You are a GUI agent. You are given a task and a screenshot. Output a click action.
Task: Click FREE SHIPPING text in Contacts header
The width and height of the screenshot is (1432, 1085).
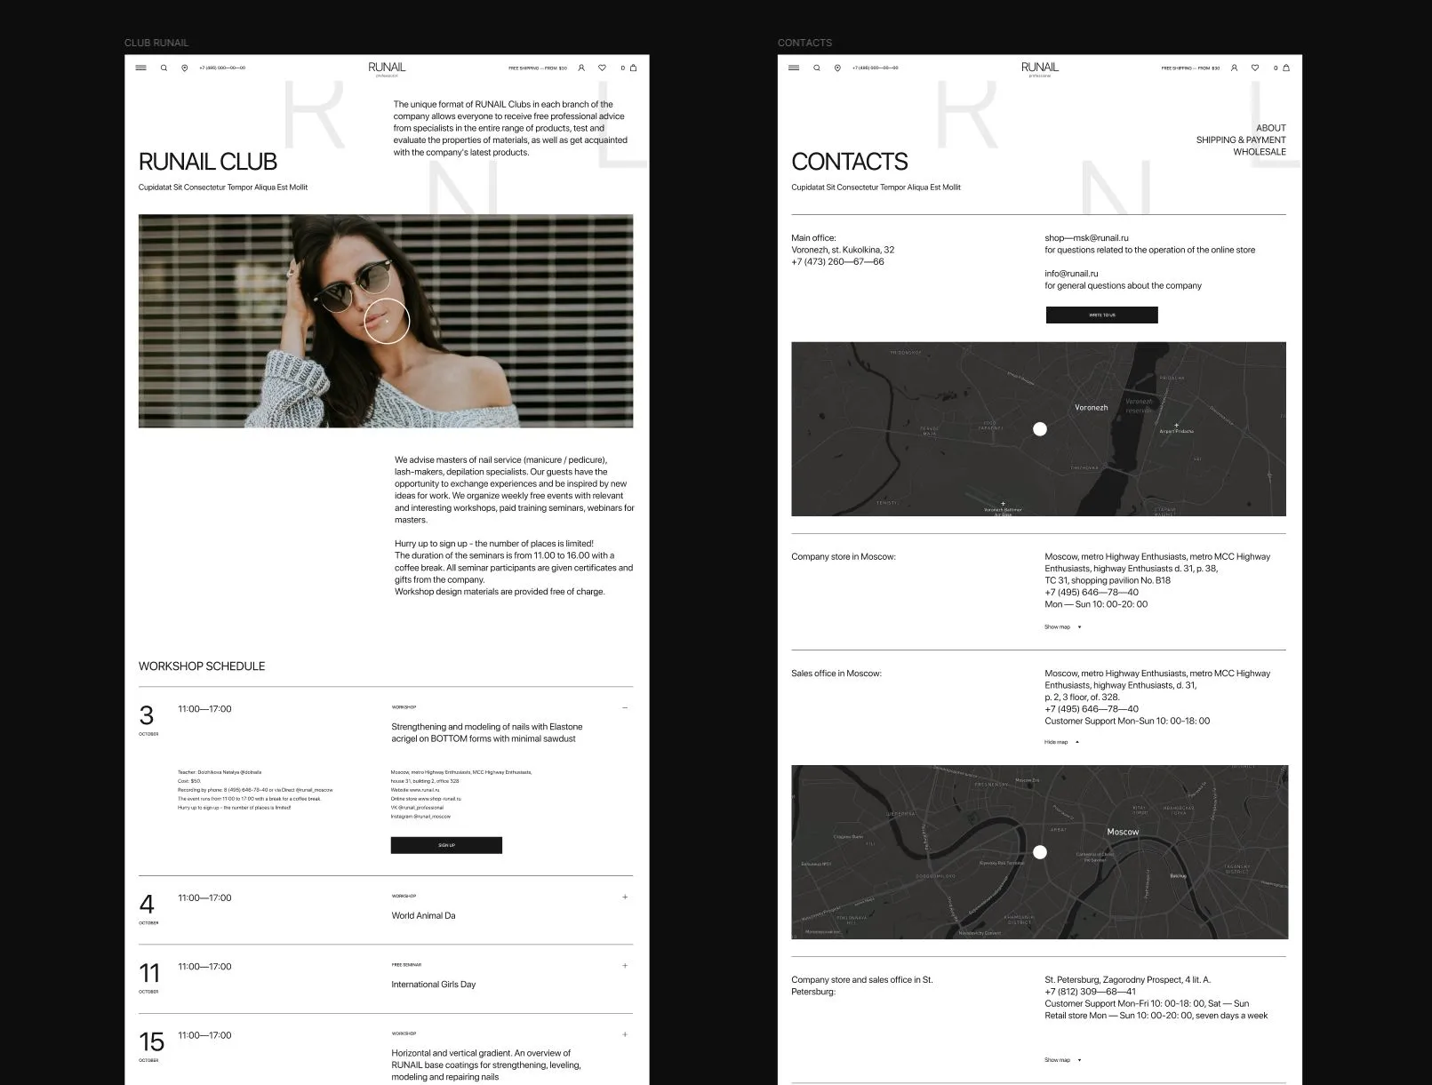coord(1190,68)
